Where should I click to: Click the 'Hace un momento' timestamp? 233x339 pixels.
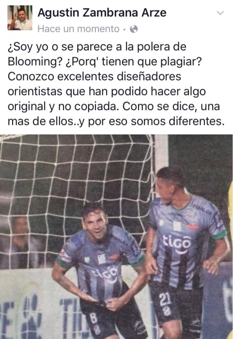[79, 29]
